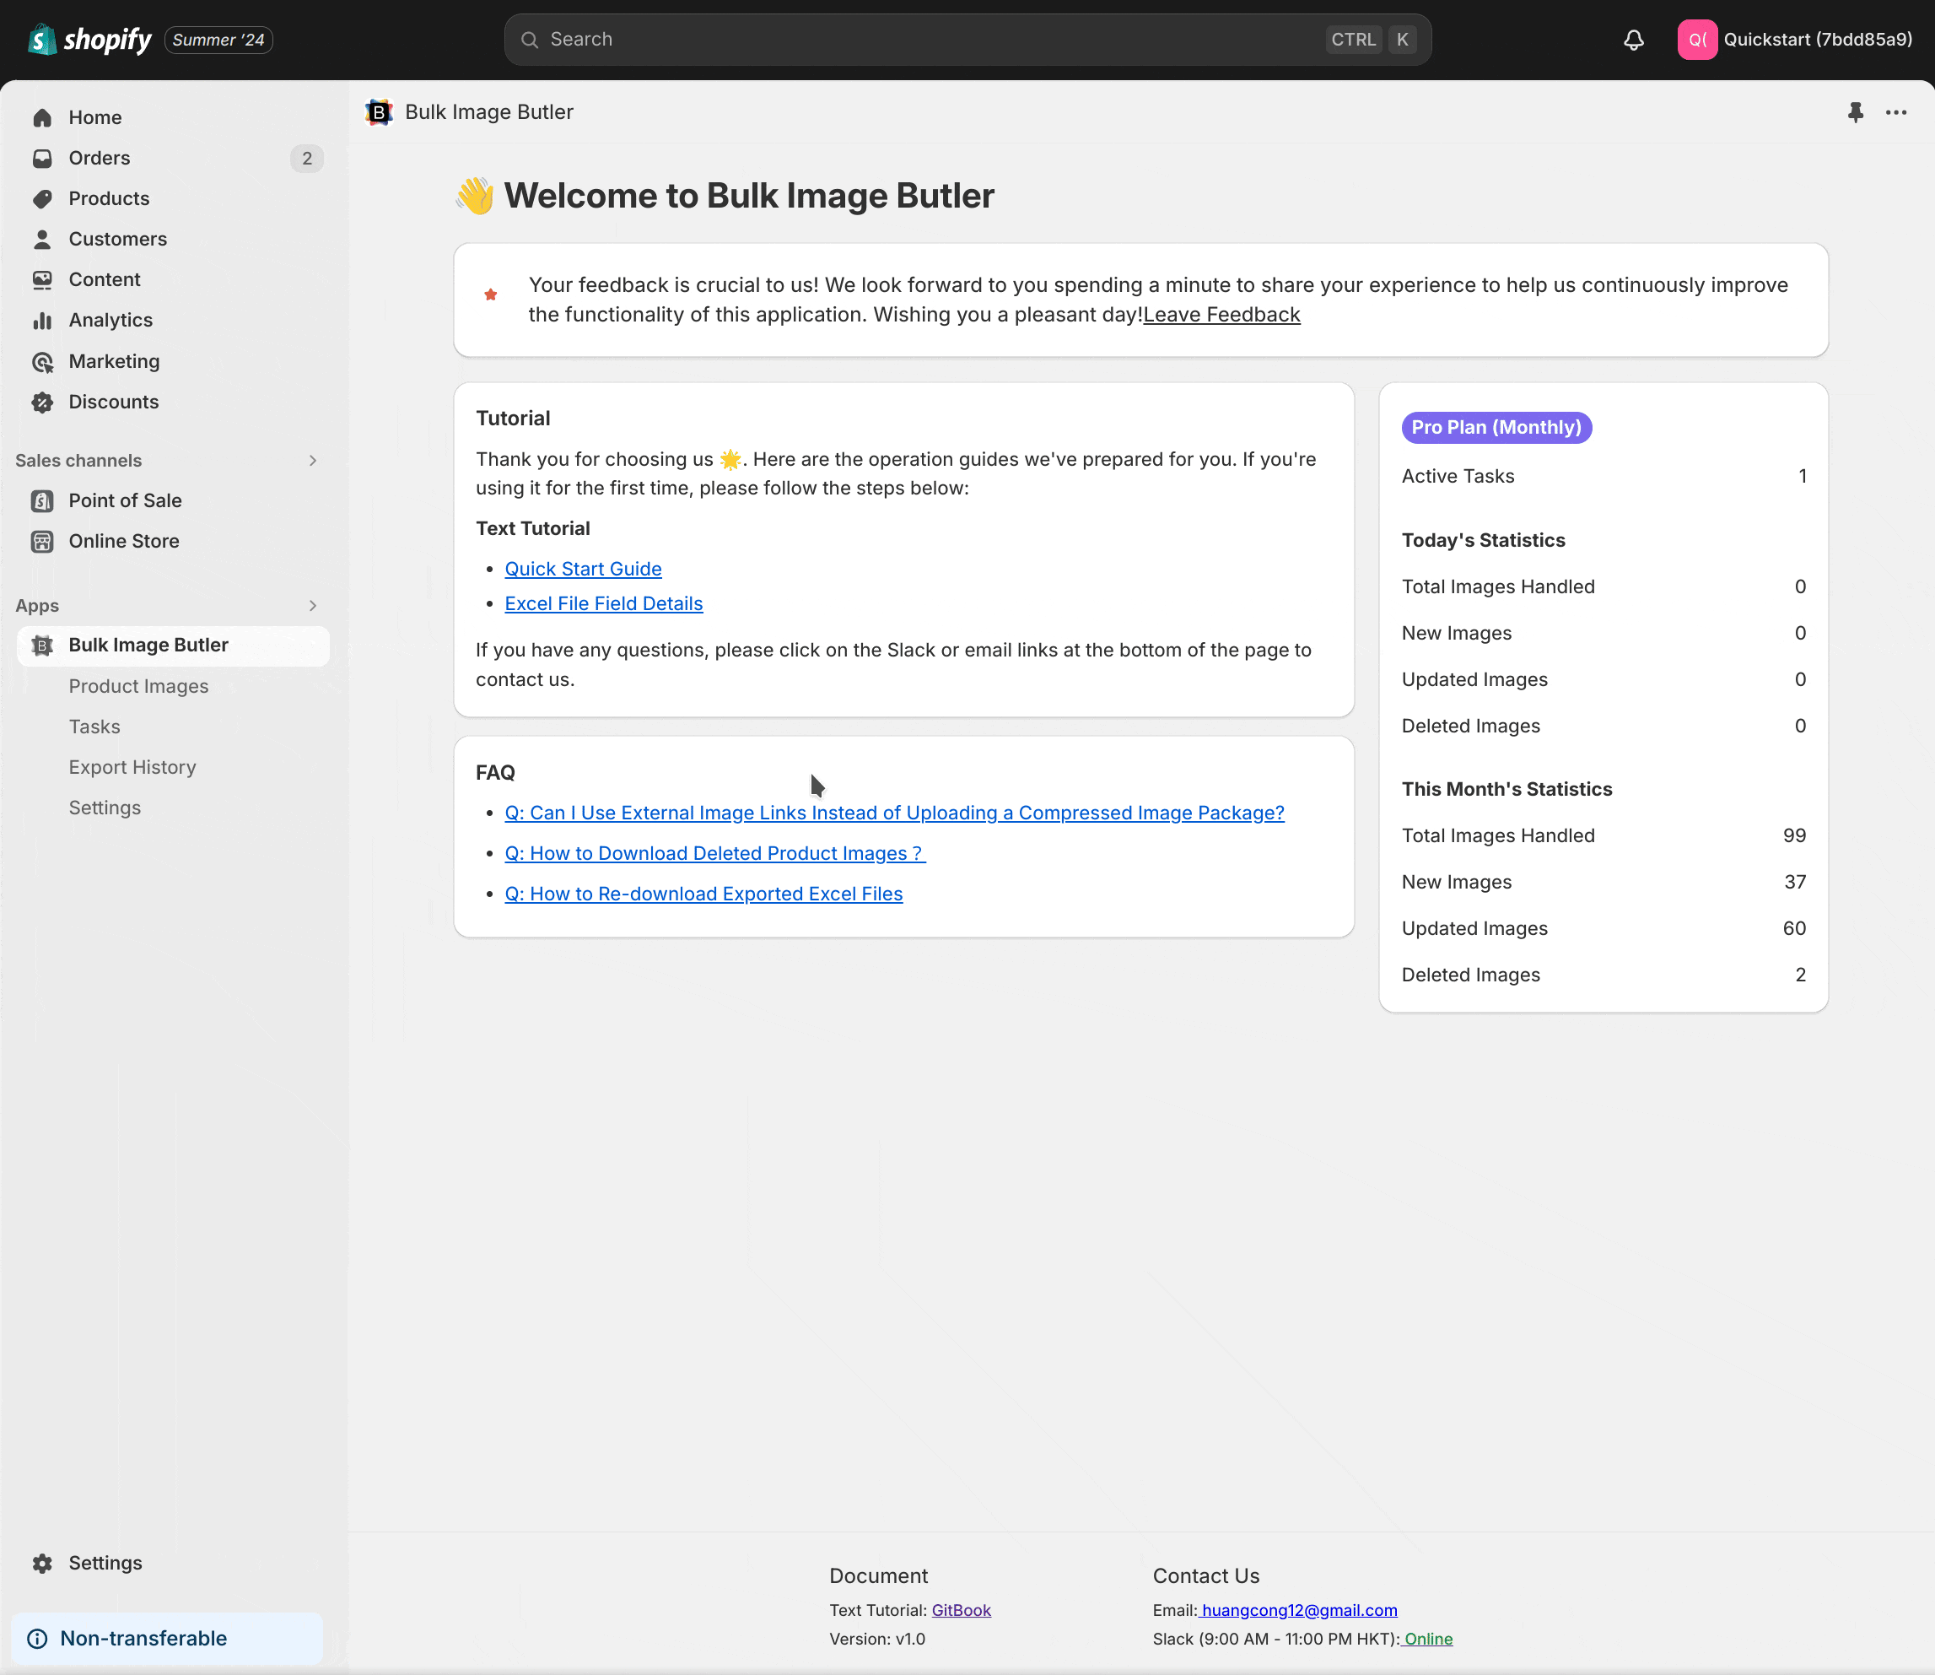Click the Shopify logo
The height and width of the screenshot is (1675, 1935).
pos(90,41)
